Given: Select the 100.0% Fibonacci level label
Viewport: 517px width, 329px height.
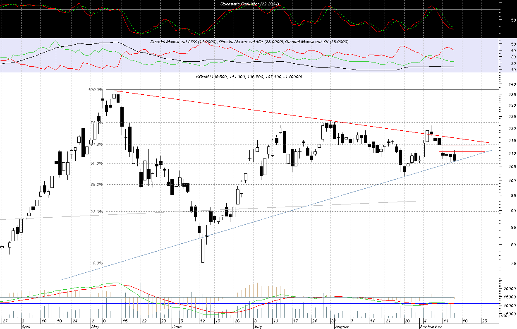Looking at the screenshot, I should pos(96,89).
